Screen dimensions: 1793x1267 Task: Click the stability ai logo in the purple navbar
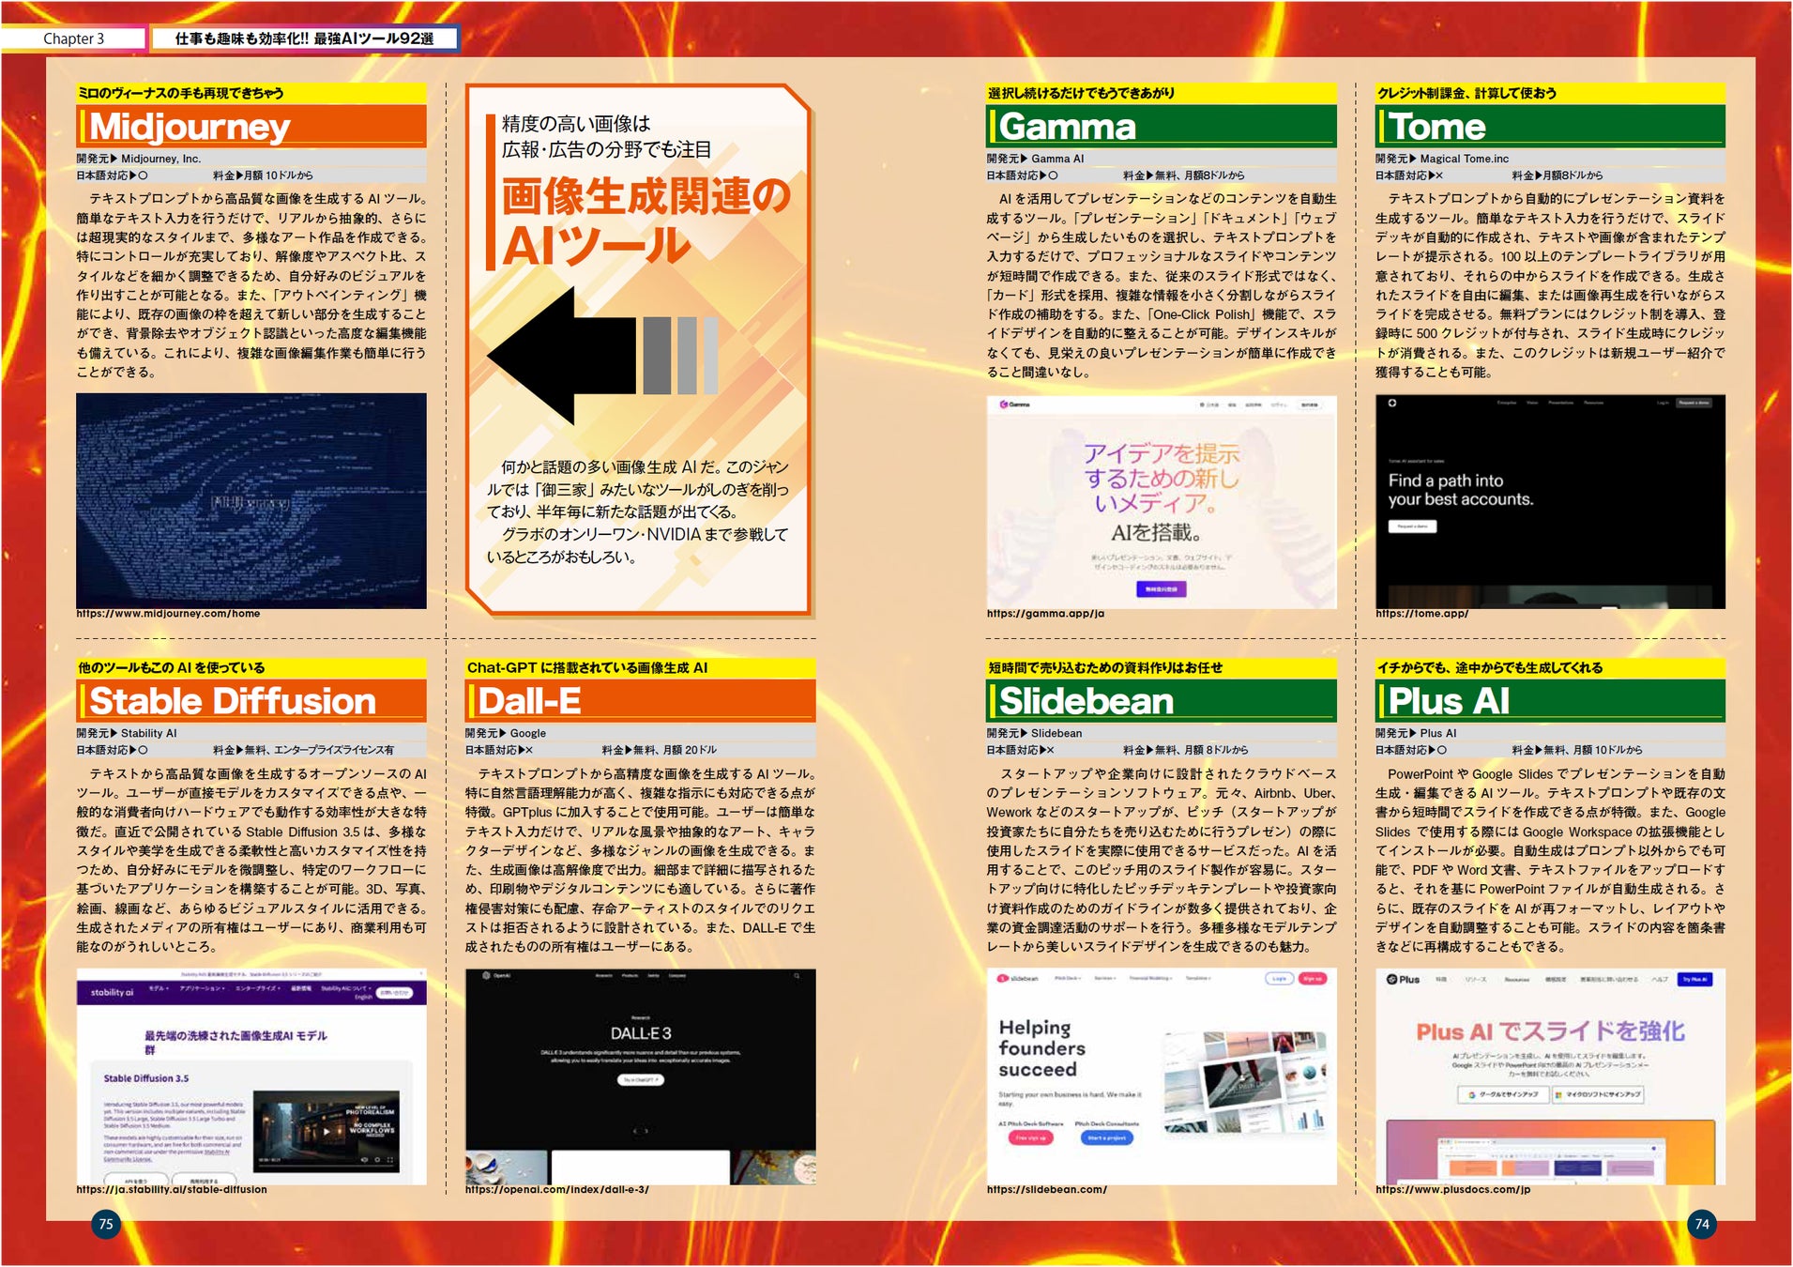(112, 992)
